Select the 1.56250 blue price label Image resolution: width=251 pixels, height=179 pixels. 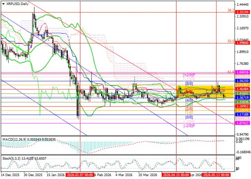coord(243,81)
